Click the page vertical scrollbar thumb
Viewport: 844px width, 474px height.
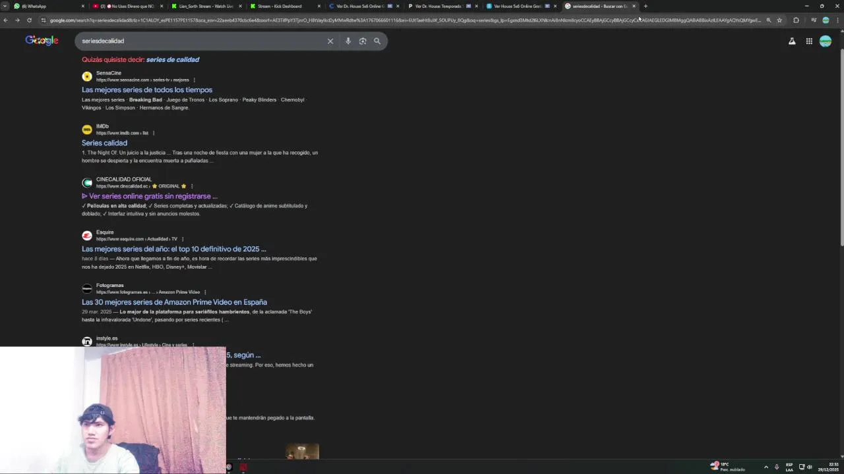[841, 148]
